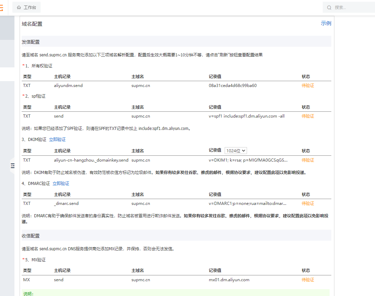
Task: Click the green 说明: note
Action: click(x=28, y=294)
